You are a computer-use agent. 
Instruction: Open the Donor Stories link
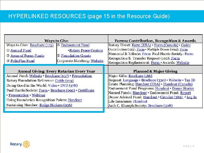(183, 89)
